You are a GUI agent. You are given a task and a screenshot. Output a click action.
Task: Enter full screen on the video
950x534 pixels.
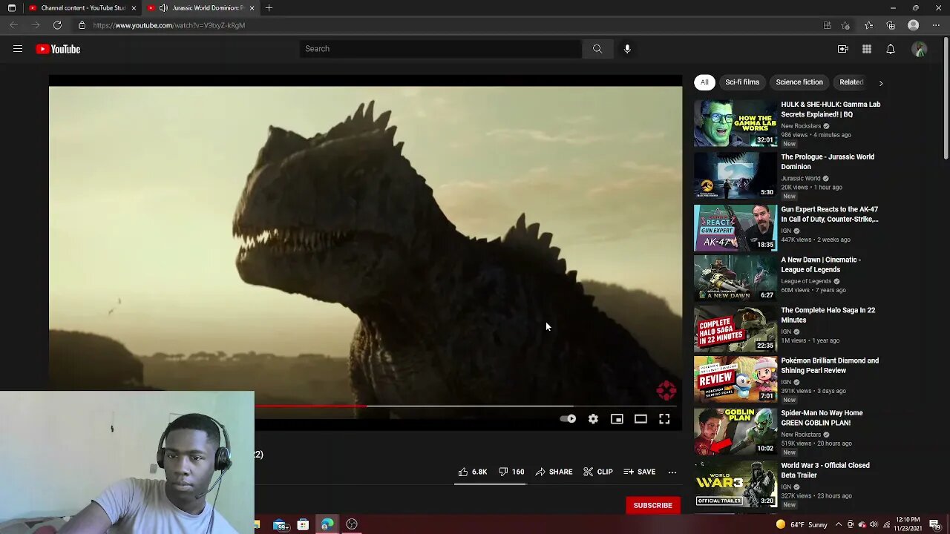[x=664, y=419]
